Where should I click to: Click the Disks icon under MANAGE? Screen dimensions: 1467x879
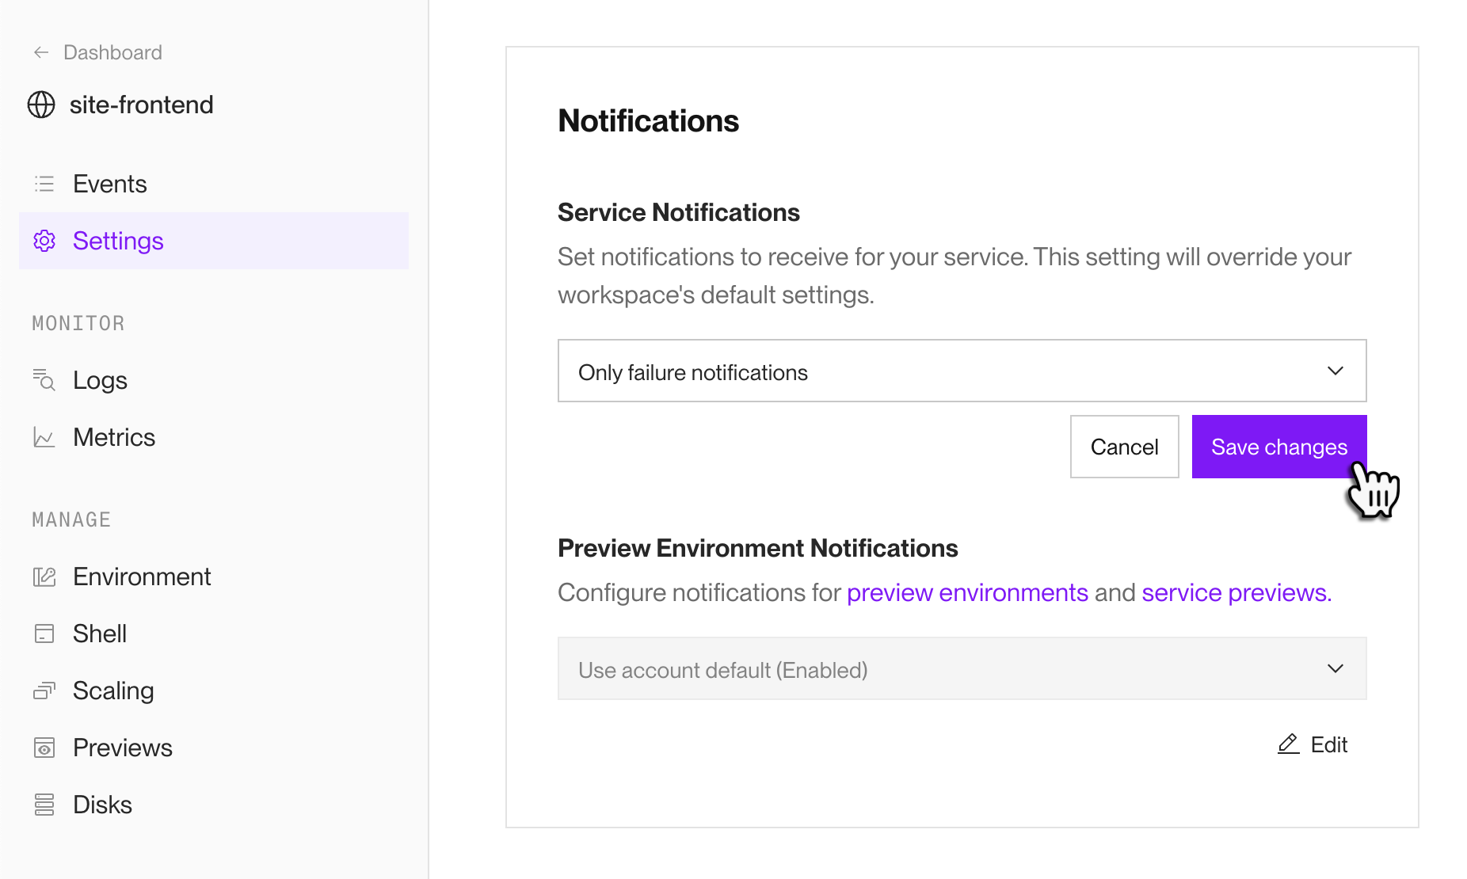[x=44, y=804]
